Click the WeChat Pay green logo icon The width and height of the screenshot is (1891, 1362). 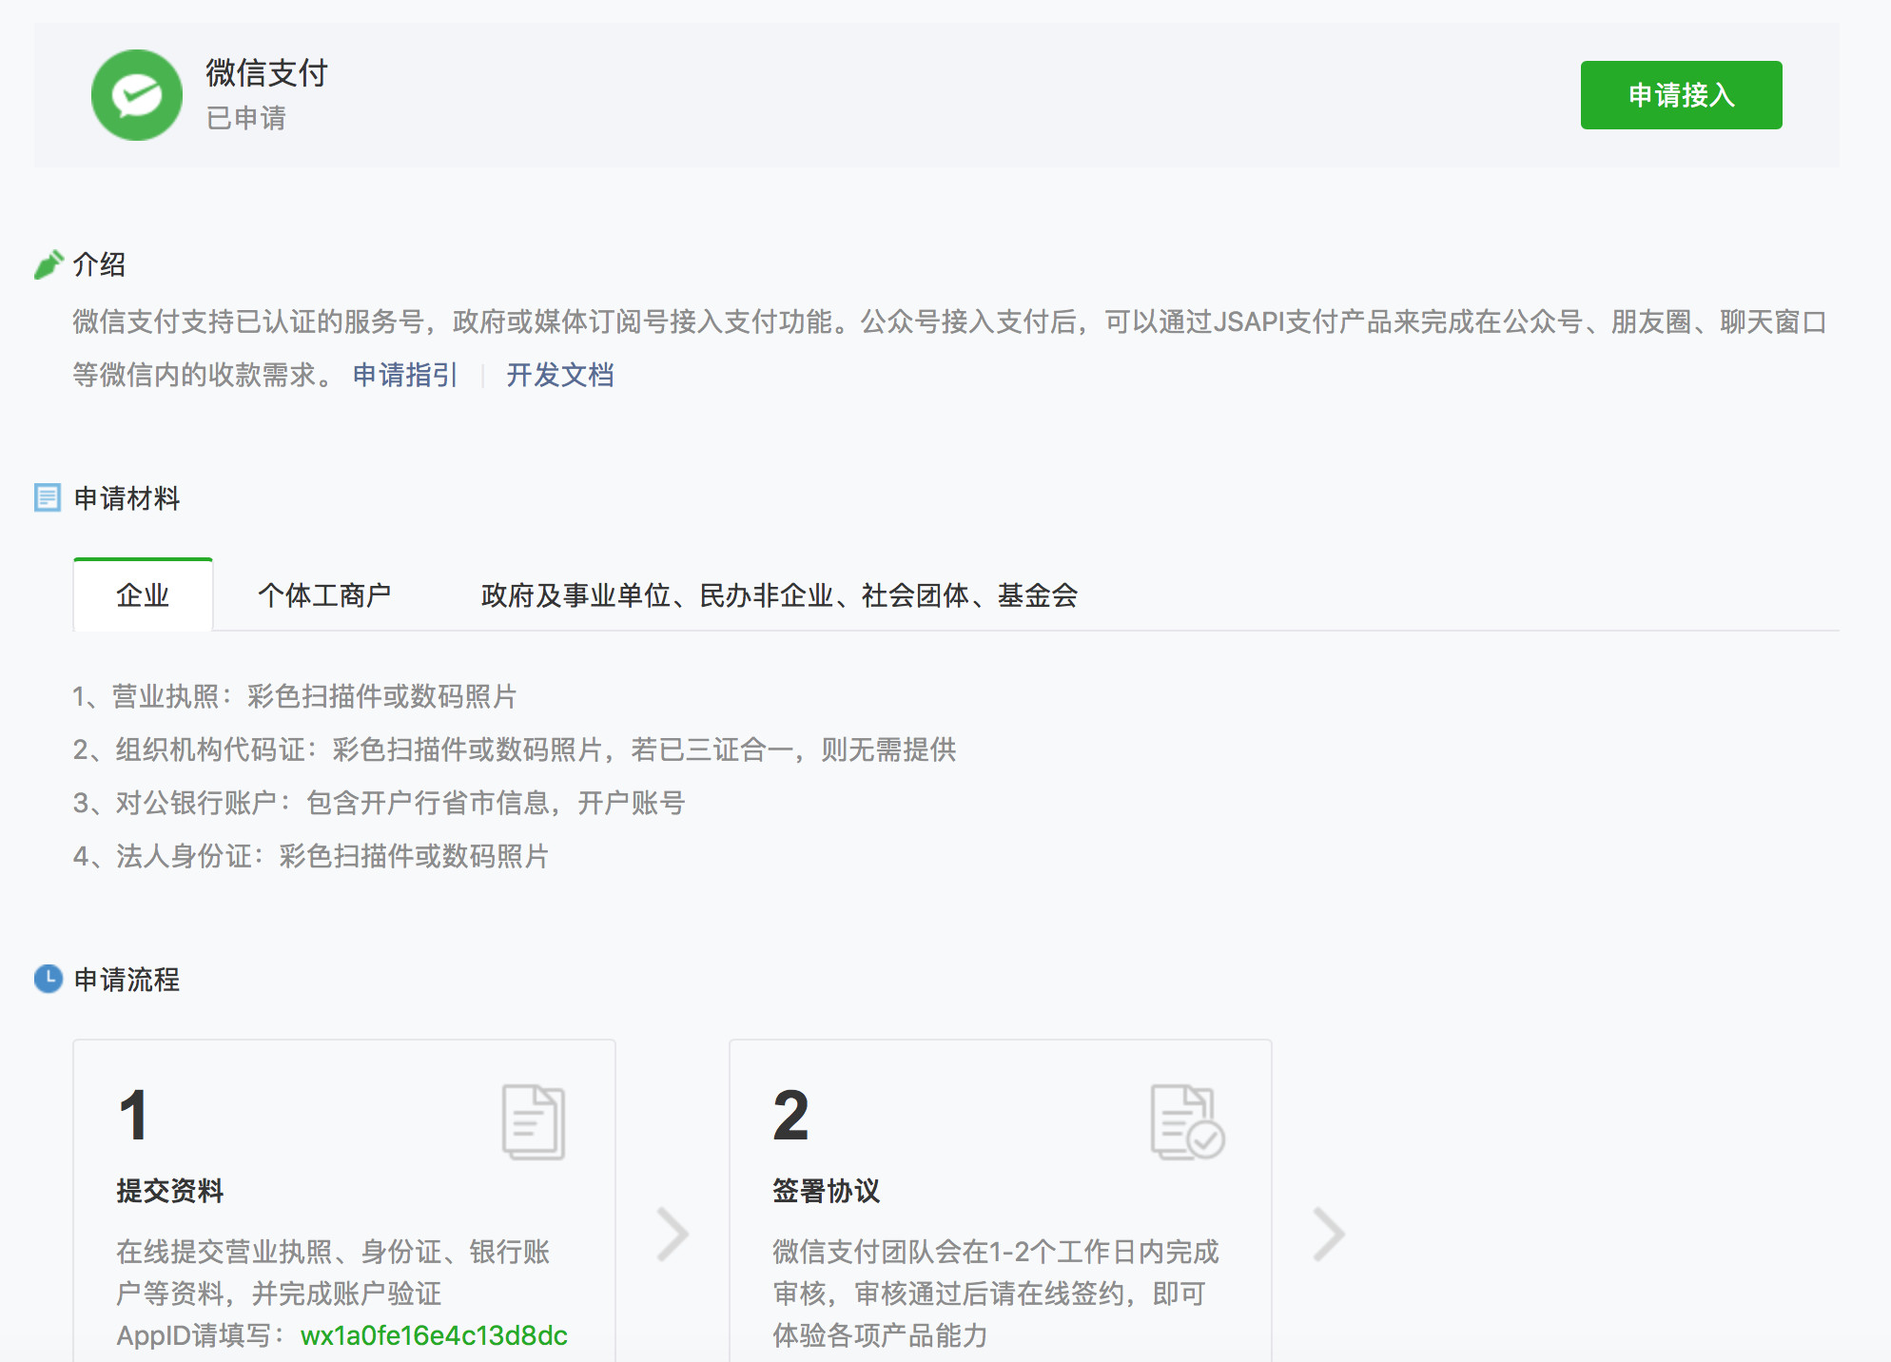137,95
